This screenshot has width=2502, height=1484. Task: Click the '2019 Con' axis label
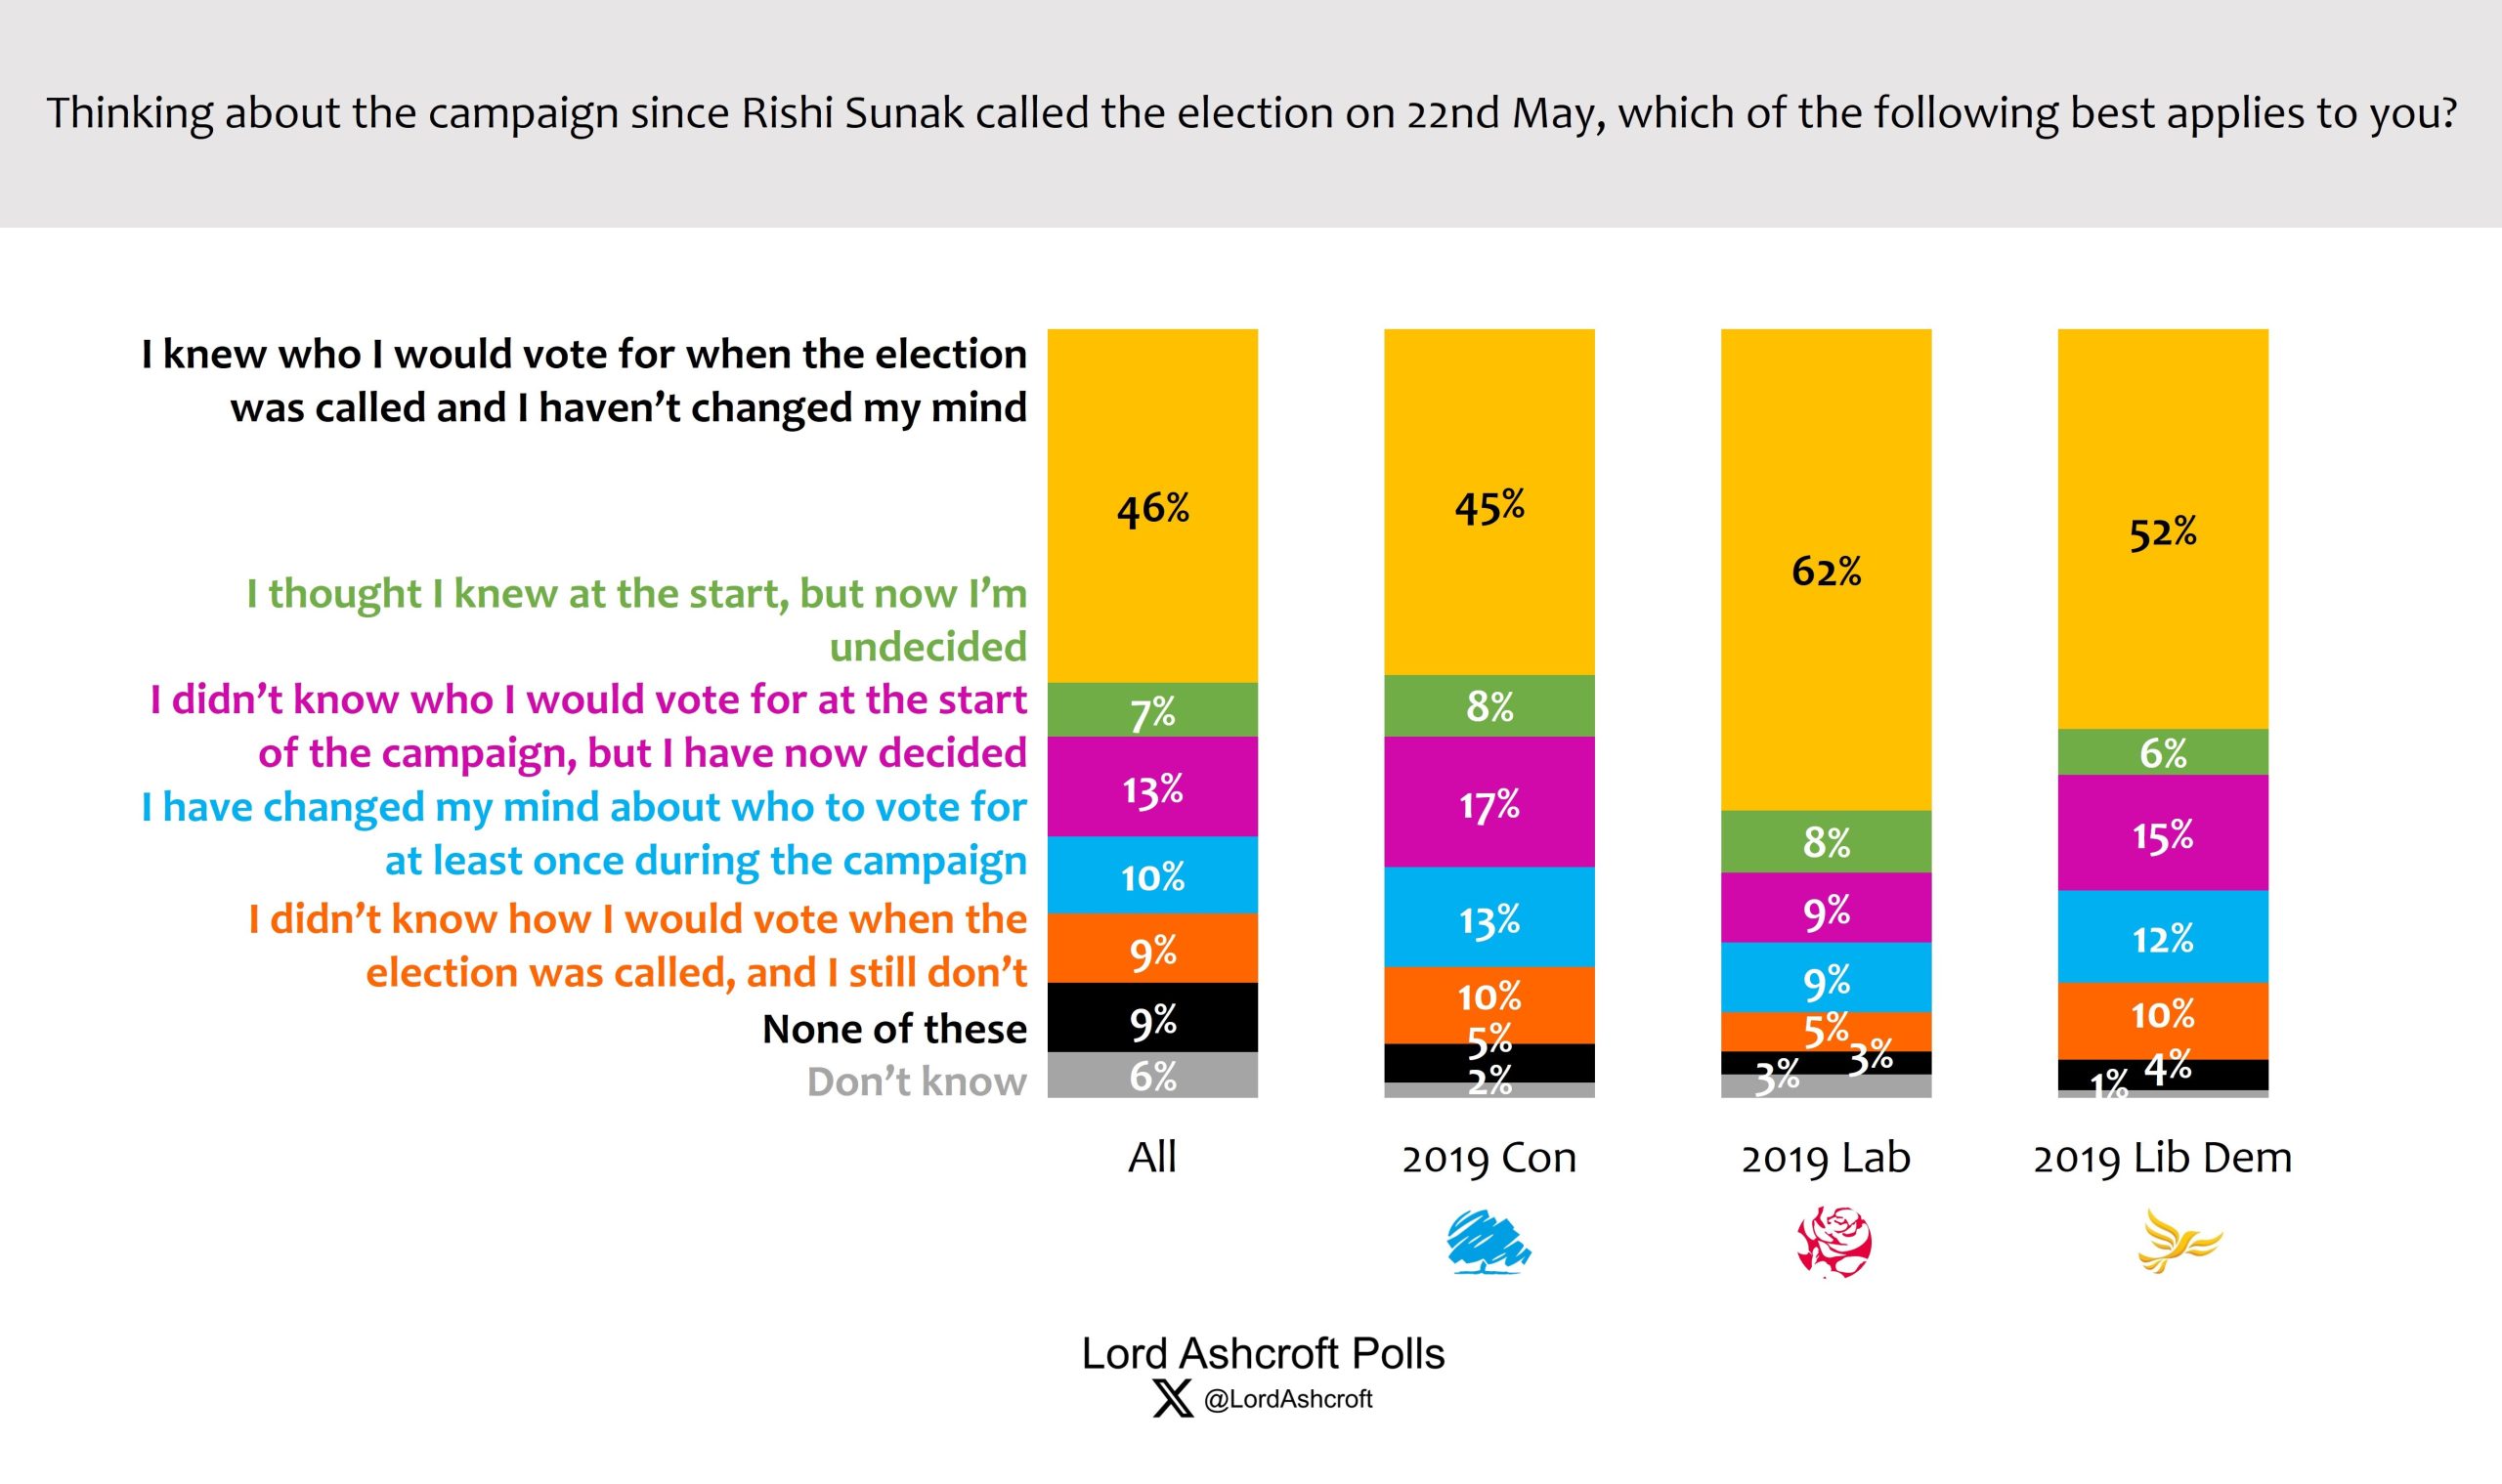tap(1488, 1158)
